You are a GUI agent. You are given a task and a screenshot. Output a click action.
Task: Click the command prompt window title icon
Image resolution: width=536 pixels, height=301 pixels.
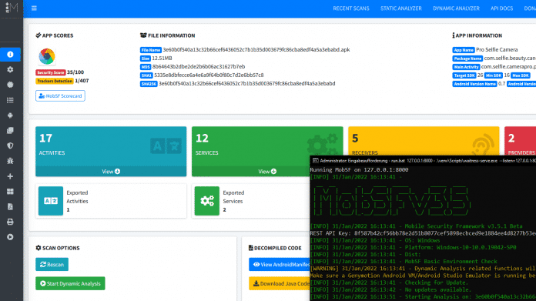click(x=315, y=161)
